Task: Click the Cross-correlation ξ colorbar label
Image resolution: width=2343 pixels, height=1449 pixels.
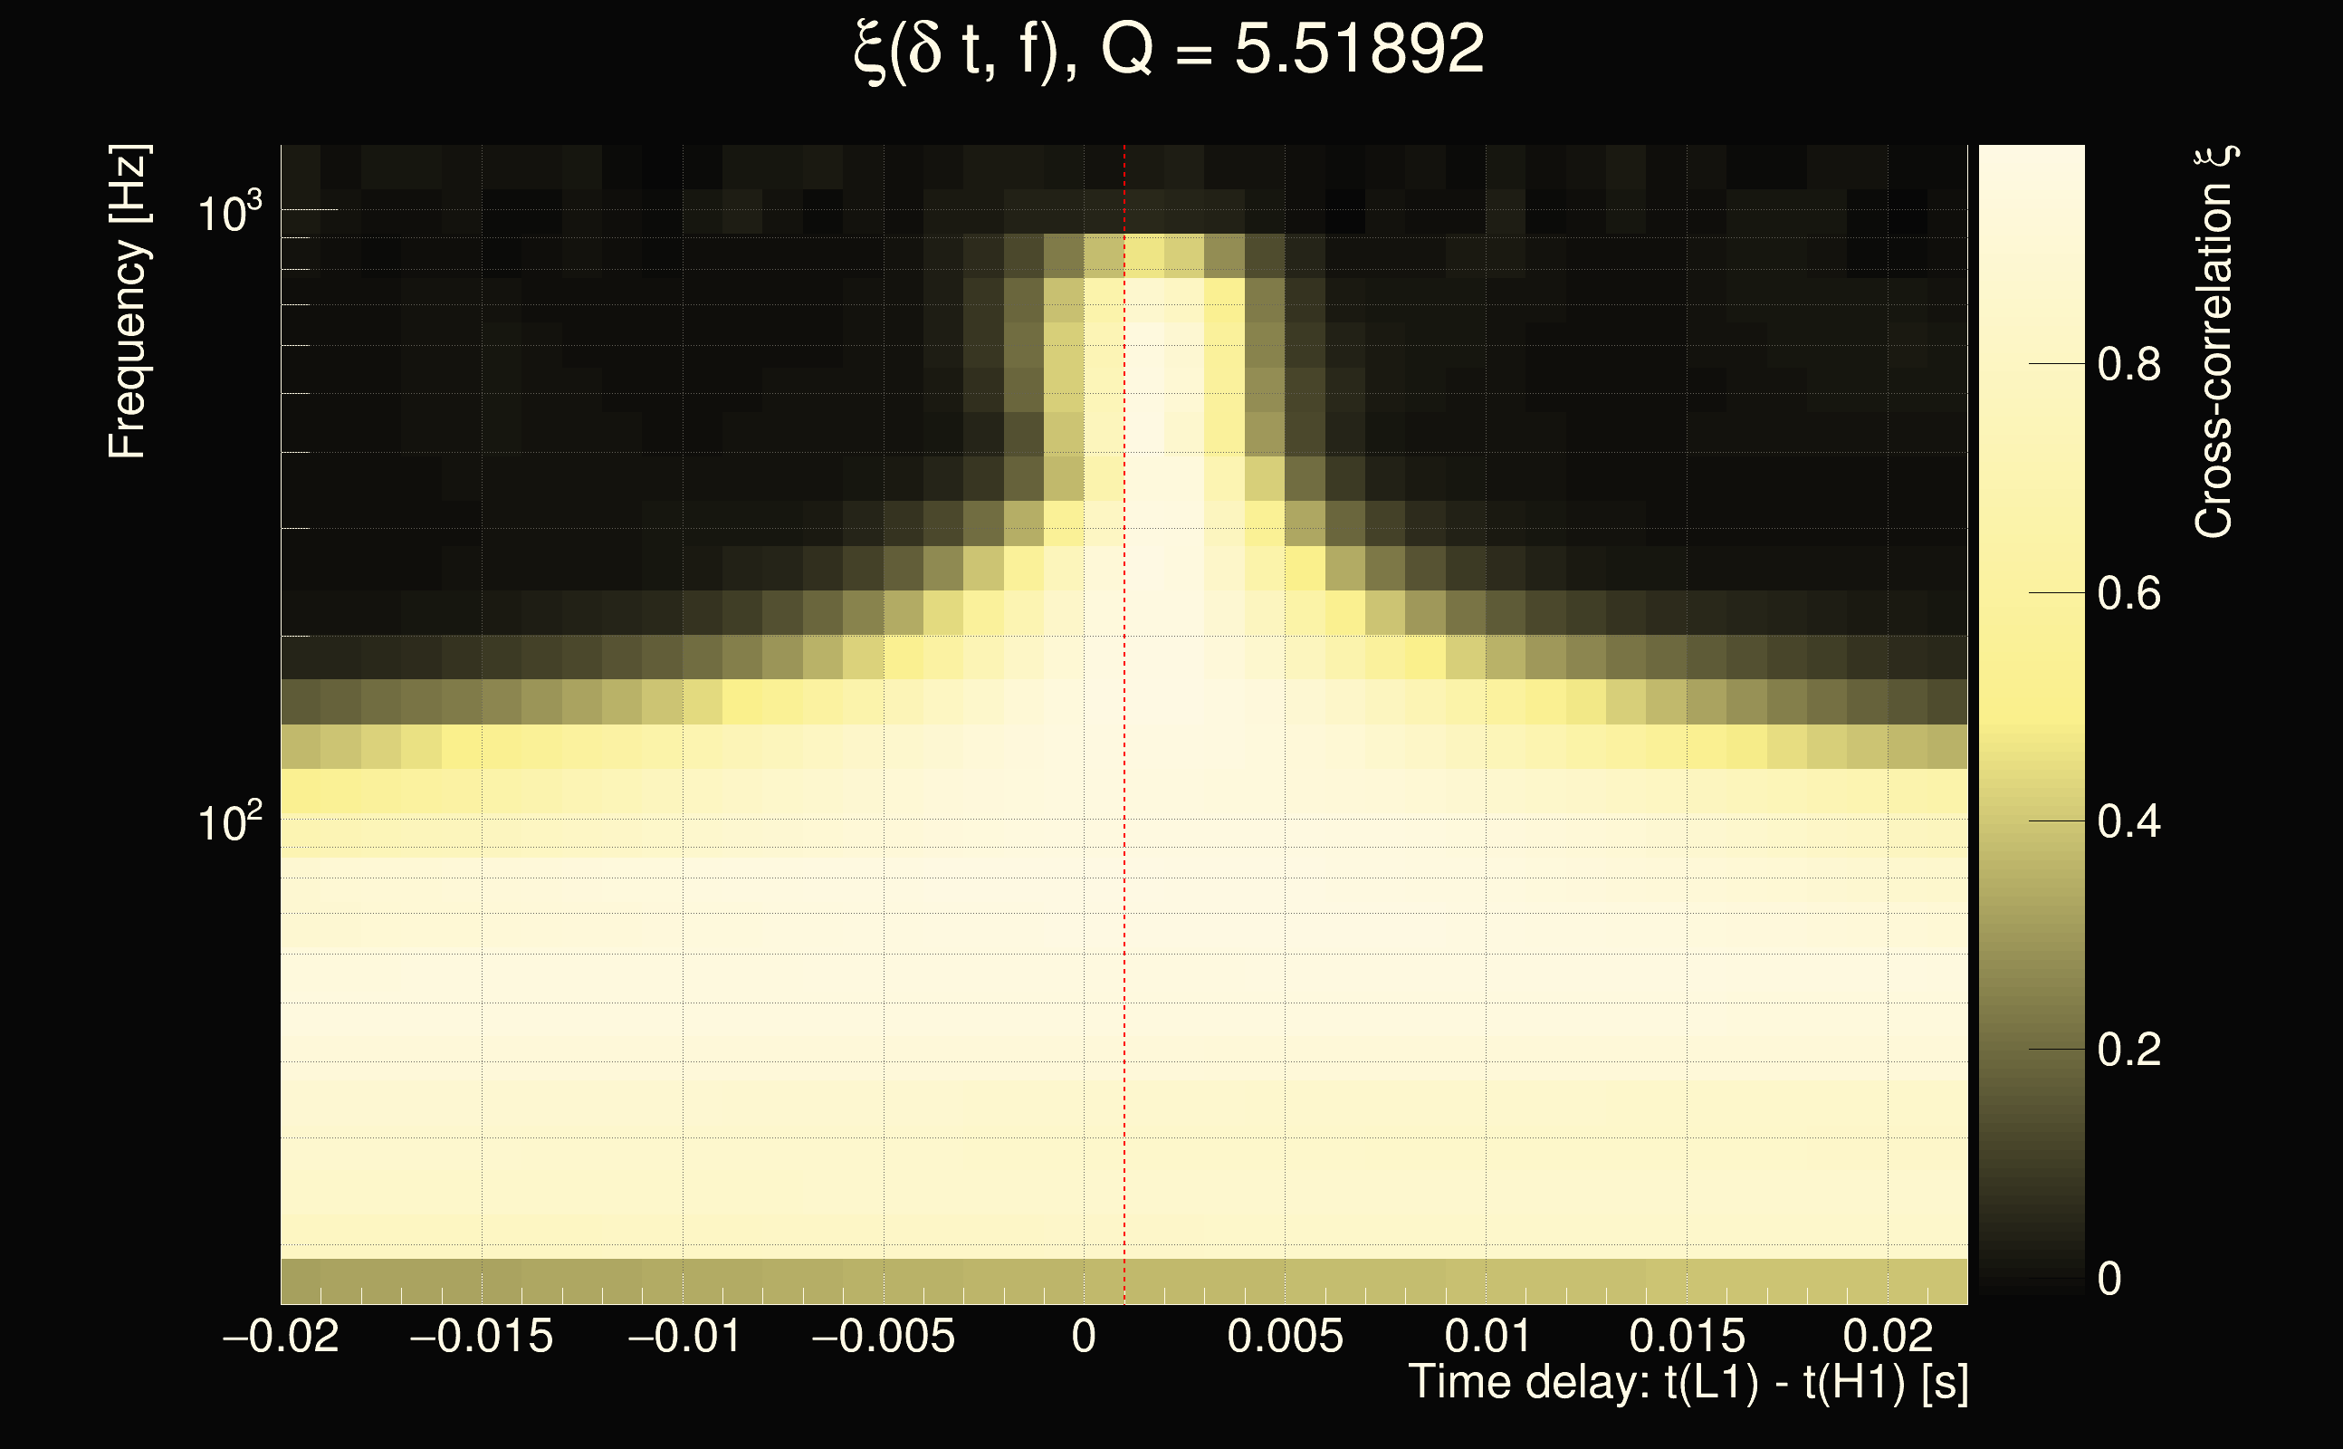Action: (2214, 341)
